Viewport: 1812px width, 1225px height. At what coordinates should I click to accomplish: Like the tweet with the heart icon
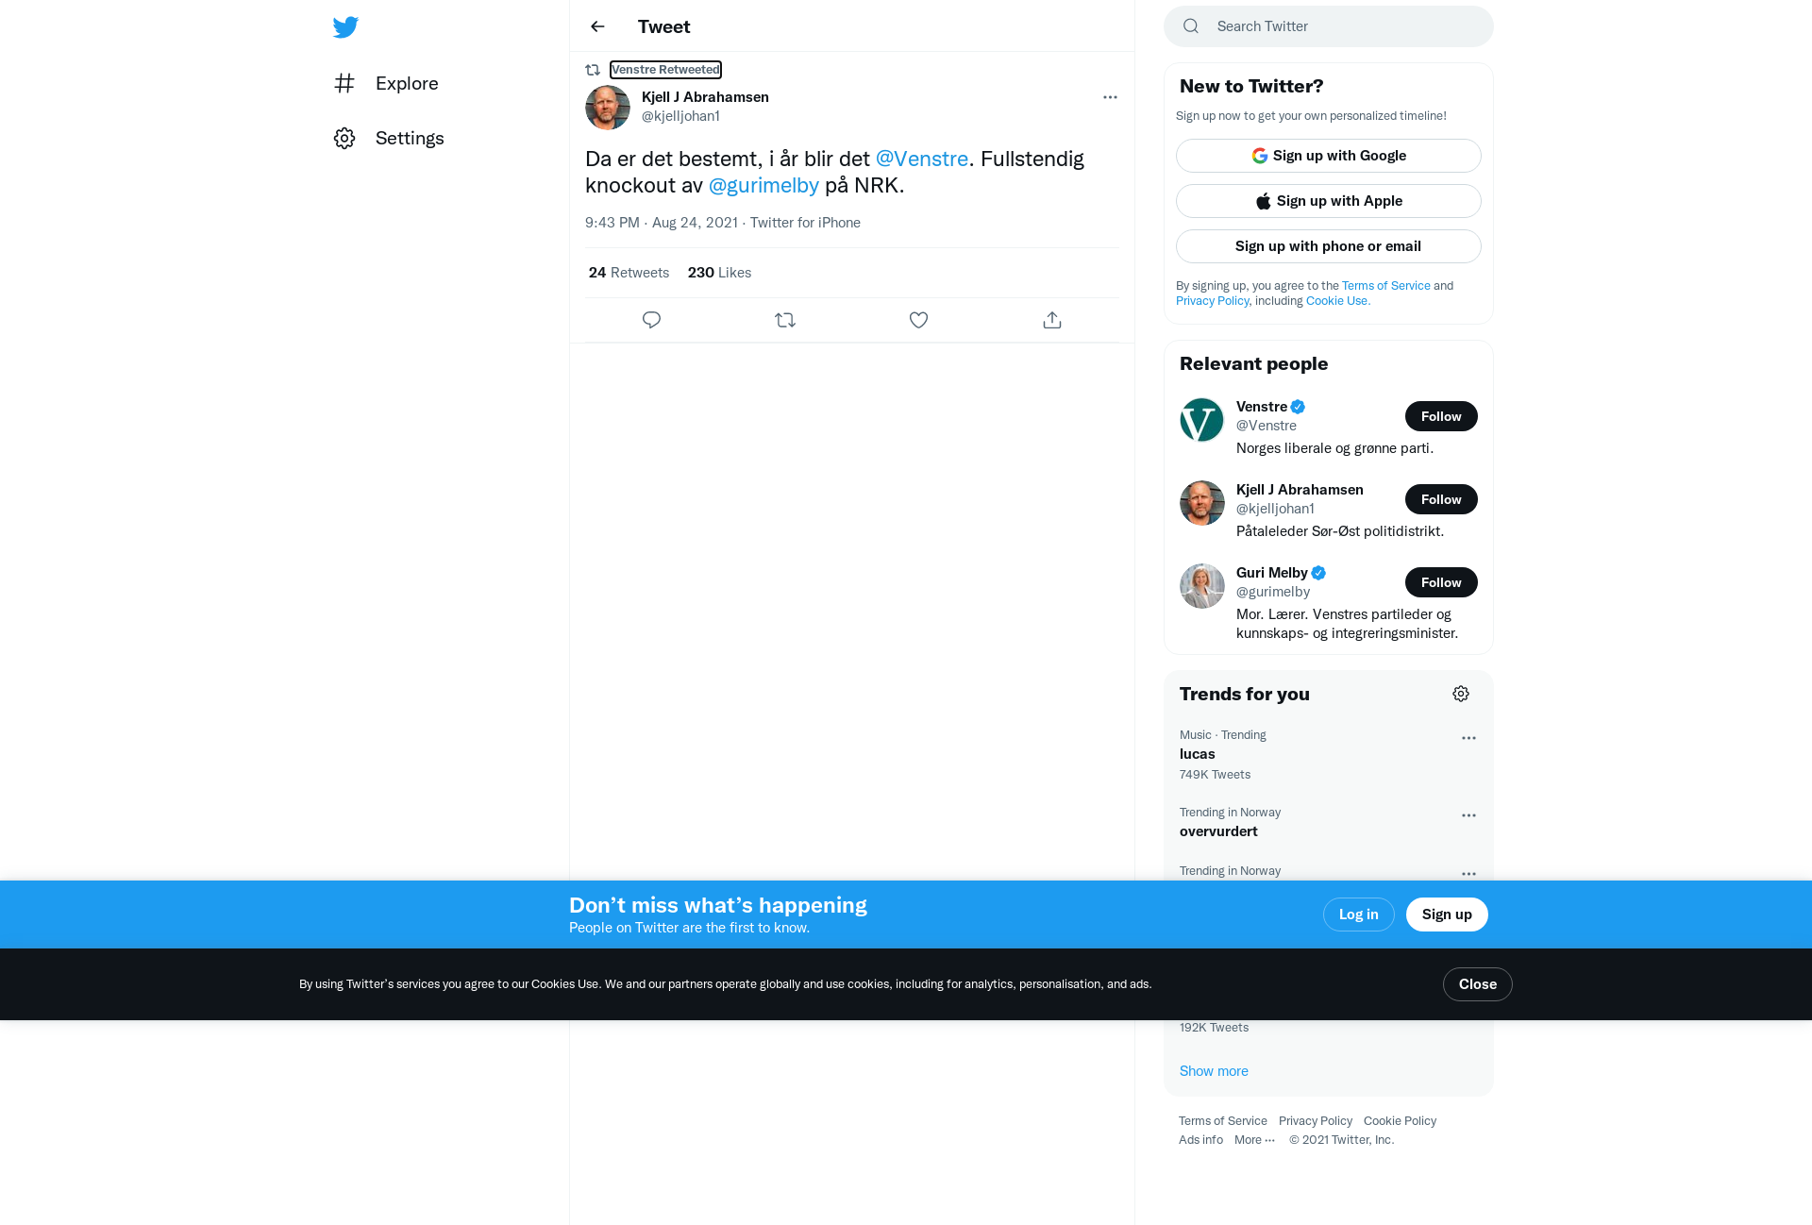coord(918,320)
